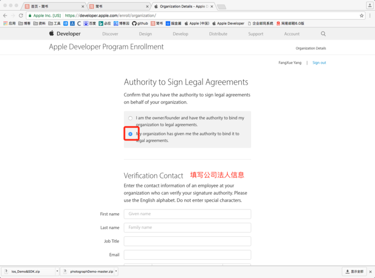The height and width of the screenshot is (278, 375).
Task: Expand options for photographDemo-master.zip download
Action: tap(116, 271)
